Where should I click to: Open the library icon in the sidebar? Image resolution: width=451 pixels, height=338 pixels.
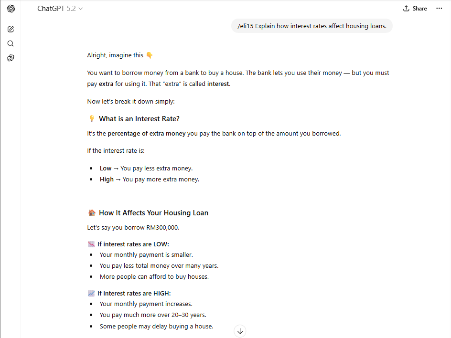pos(11,58)
